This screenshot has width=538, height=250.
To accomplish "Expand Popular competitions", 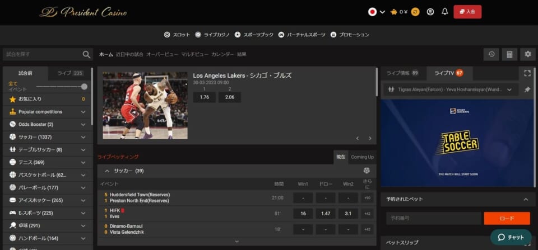I will pyautogui.click(x=47, y=112).
